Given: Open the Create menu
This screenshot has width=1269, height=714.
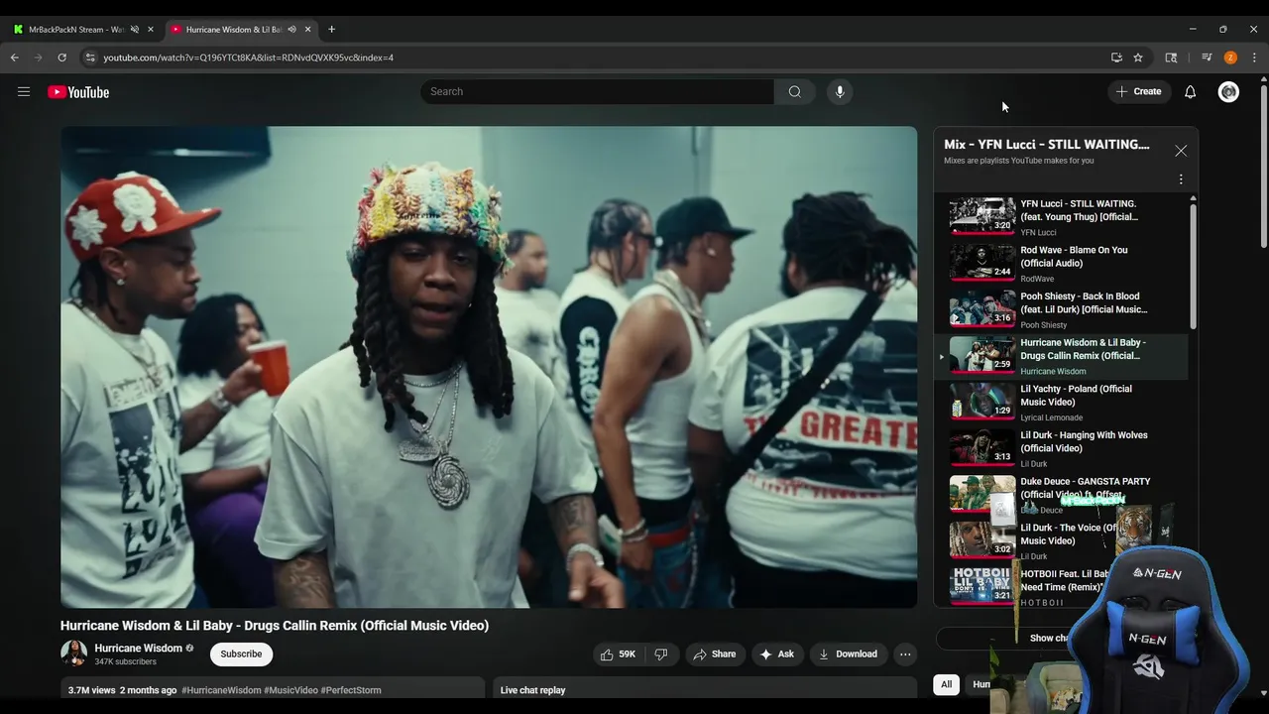Looking at the screenshot, I should tap(1138, 91).
